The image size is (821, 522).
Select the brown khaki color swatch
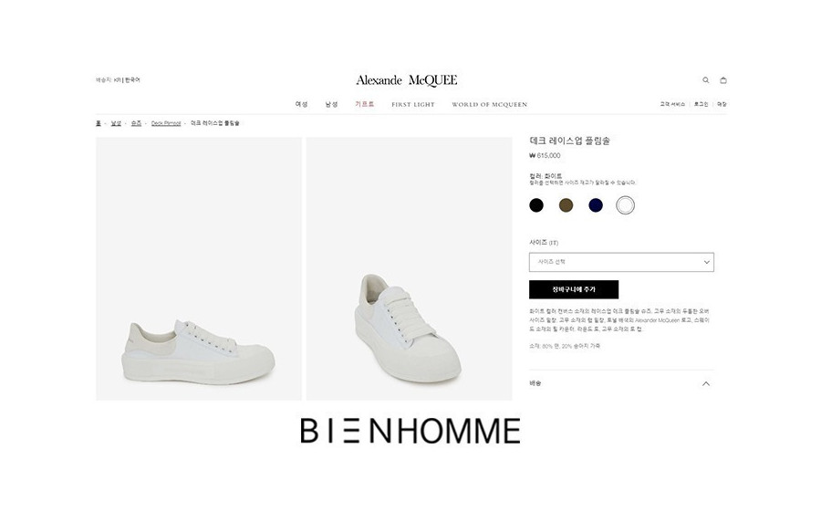[x=566, y=205]
